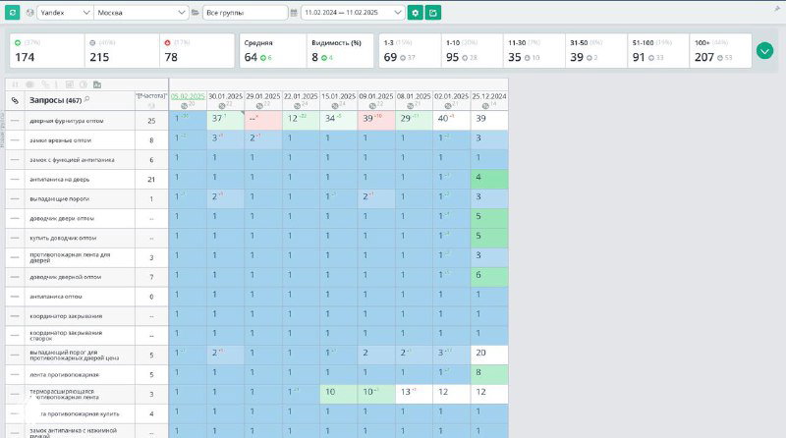Select query доводчик дверной оптом
This screenshot has width=786, height=438.
click(65, 277)
